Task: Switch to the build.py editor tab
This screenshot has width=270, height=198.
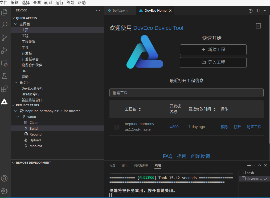Action: click(120, 11)
